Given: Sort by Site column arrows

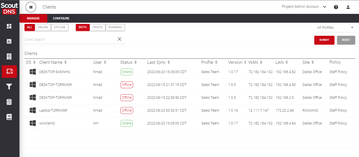Looking at the screenshot, I should (313, 62).
